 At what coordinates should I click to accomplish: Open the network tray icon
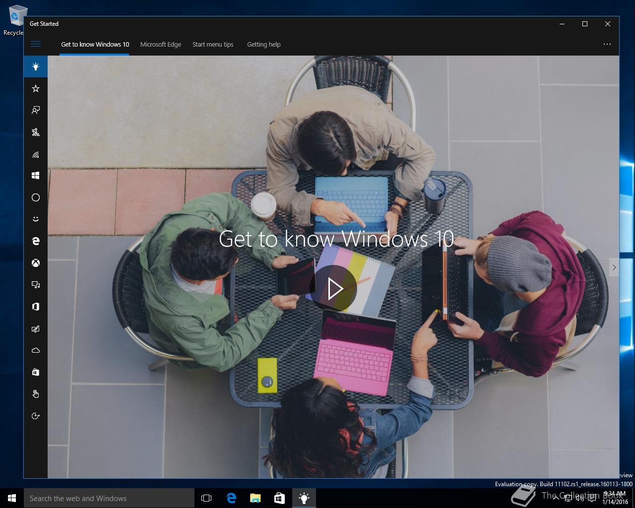[567, 498]
